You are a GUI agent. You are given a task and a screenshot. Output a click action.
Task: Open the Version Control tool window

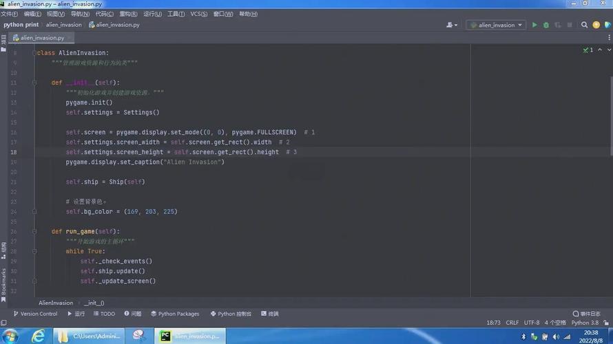pos(36,314)
